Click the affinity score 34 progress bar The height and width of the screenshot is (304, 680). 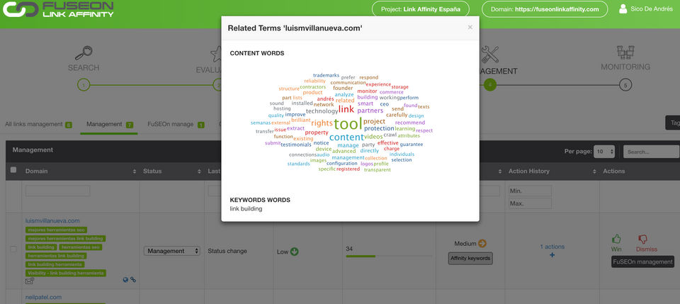pyautogui.click(x=389, y=256)
